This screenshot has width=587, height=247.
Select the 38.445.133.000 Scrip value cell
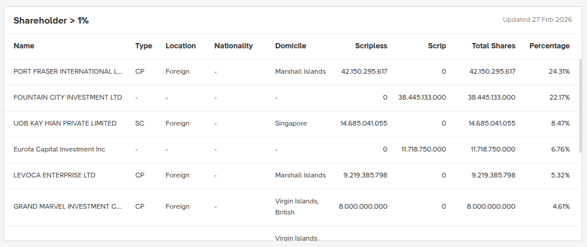pyautogui.click(x=422, y=98)
